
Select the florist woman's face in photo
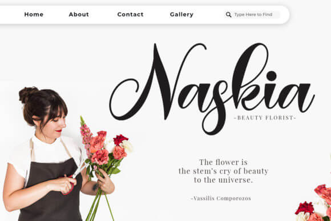54,122
